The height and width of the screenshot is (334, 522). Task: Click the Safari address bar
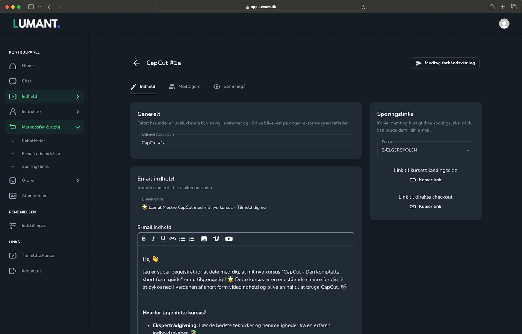261,7
